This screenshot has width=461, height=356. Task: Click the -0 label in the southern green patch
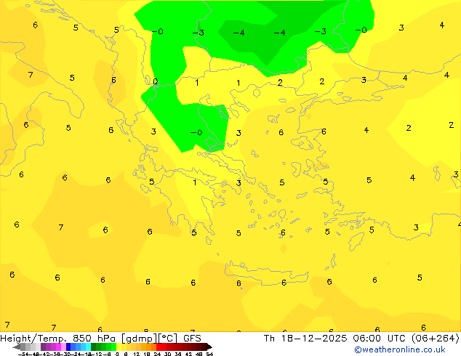coord(196,132)
